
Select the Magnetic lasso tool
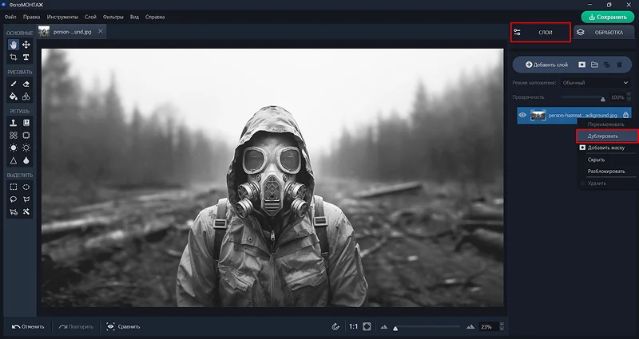[14, 212]
